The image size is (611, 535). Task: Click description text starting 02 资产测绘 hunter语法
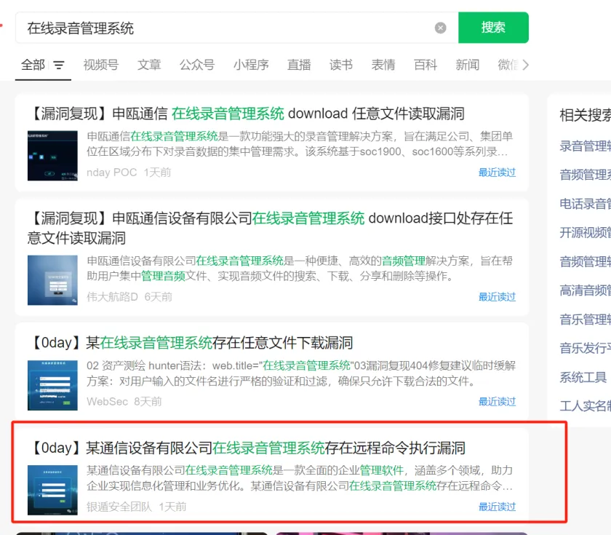pos(301,373)
